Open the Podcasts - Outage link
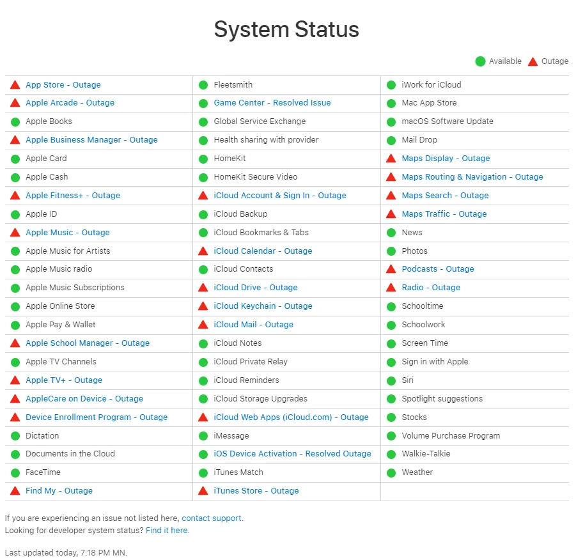Screen dimensions: 576x560 (x=438, y=269)
